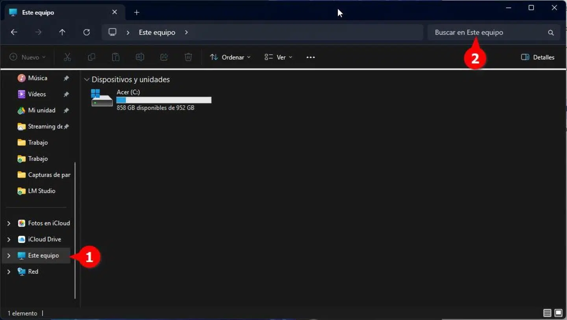Select Red network in sidebar

[33, 272]
